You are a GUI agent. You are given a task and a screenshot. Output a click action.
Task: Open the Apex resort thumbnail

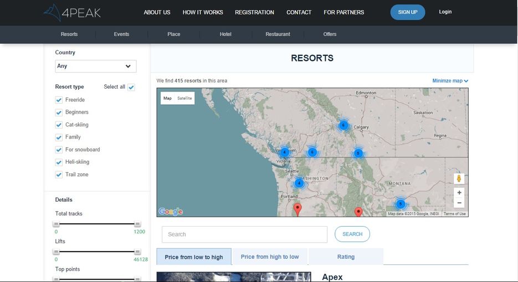coord(234,276)
